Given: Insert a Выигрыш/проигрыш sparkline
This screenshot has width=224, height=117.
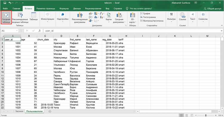Looking at the screenshot, I should [x=152, y=21].
